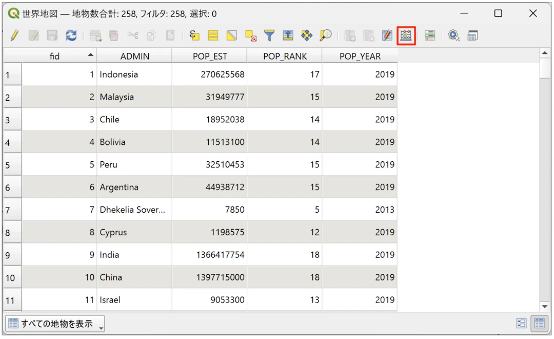
Task: Click the ADMIN column header
Action: pos(134,56)
